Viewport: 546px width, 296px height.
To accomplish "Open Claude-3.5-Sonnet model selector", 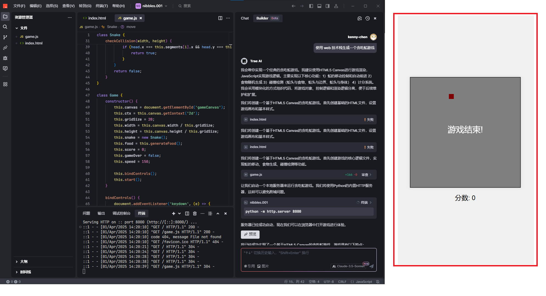I will tap(348, 266).
